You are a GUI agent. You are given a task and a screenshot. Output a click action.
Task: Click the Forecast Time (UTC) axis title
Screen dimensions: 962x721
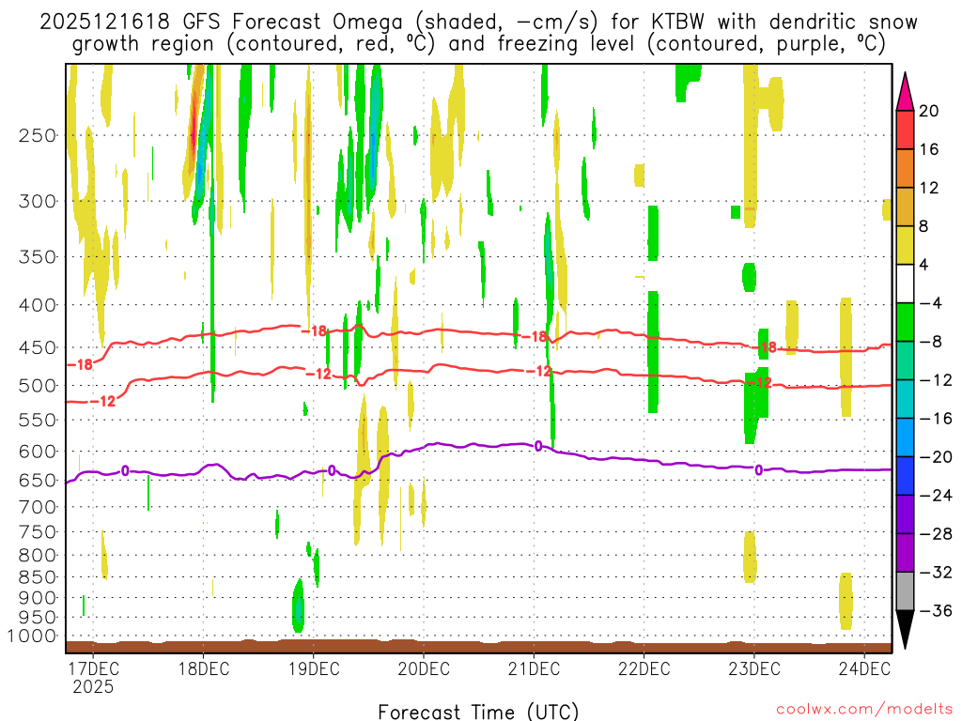coord(478,712)
